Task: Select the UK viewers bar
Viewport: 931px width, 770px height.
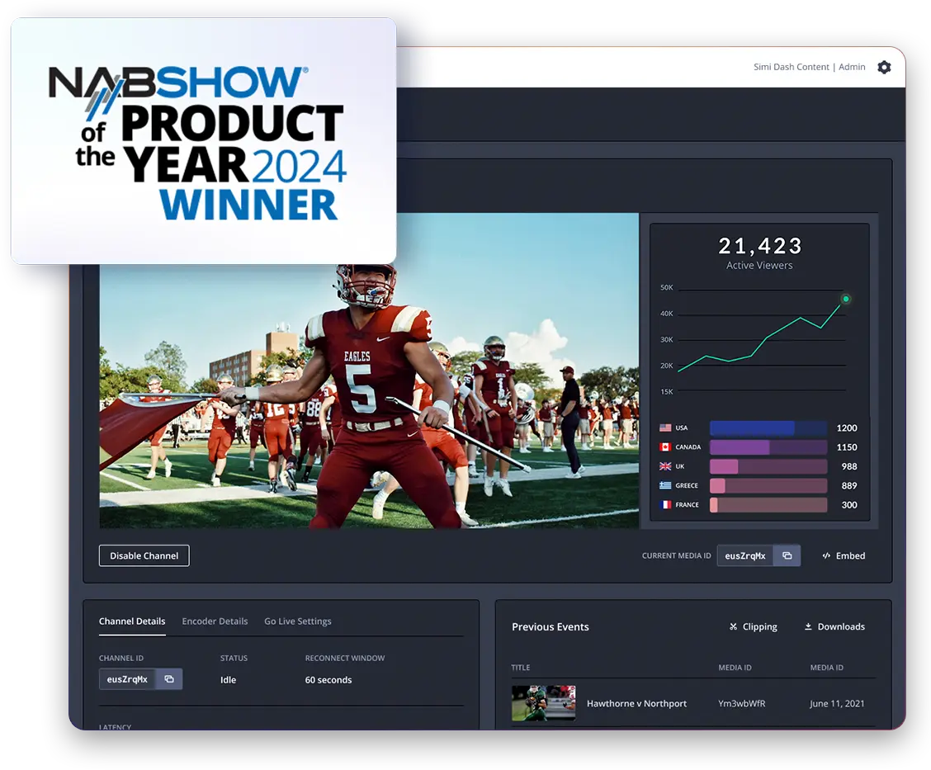Action: 768,466
